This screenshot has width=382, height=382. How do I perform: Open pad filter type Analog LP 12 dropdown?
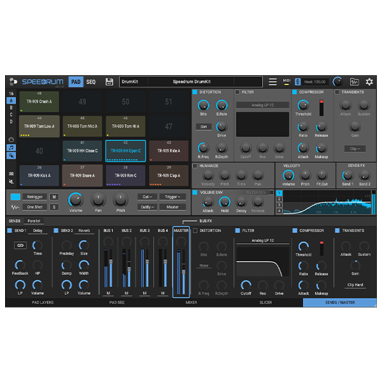(x=262, y=105)
